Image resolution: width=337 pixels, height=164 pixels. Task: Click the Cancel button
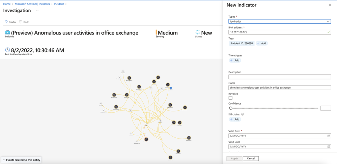(x=251, y=159)
